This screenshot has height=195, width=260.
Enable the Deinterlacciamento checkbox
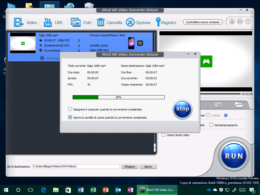point(211,125)
